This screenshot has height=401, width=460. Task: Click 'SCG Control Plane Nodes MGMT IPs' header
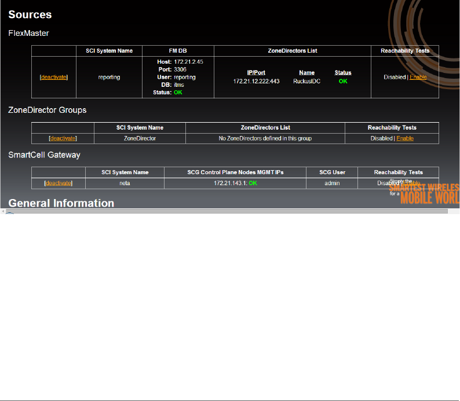pos(235,172)
